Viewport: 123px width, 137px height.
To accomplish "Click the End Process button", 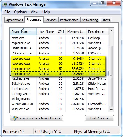I will pyautogui.click(x=99, y=118).
